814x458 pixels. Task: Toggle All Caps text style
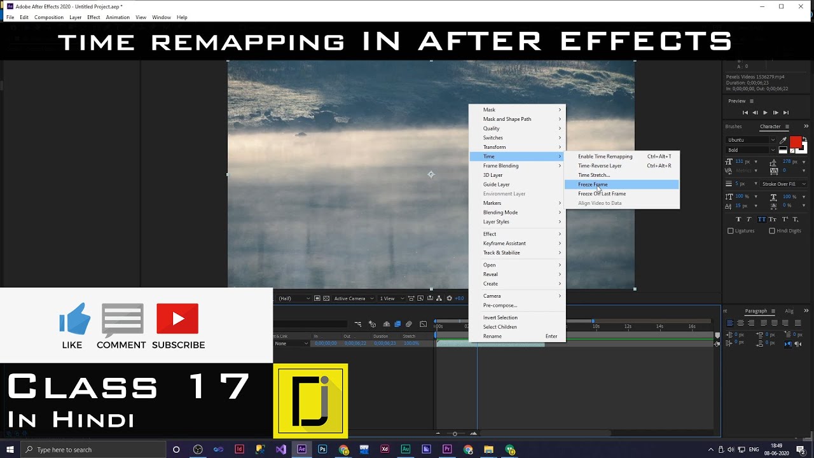[x=761, y=219]
